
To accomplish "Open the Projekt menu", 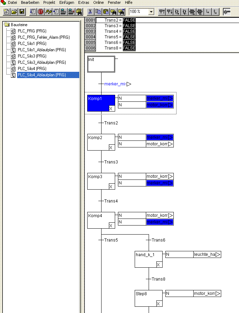I will click(49, 2).
